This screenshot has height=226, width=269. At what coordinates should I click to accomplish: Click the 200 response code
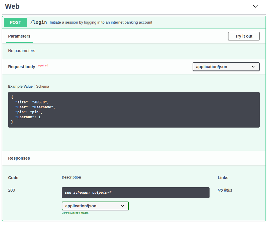coord(12,190)
